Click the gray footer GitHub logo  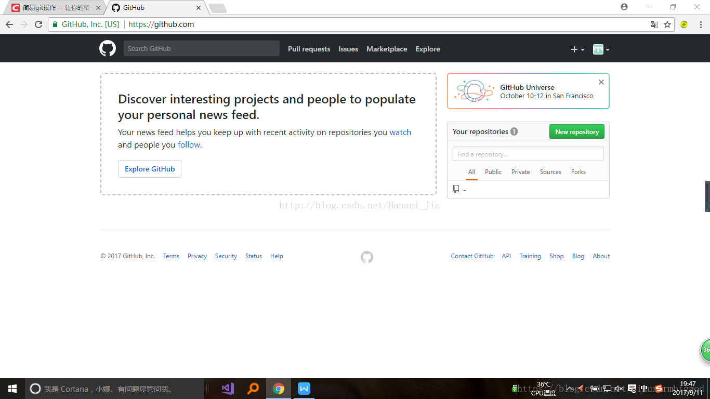[367, 257]
